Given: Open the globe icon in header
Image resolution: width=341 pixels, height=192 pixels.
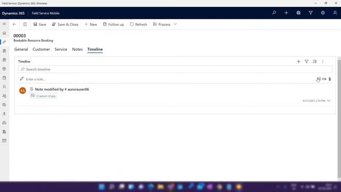Looking at the screenshot, I should coord(298,13).
